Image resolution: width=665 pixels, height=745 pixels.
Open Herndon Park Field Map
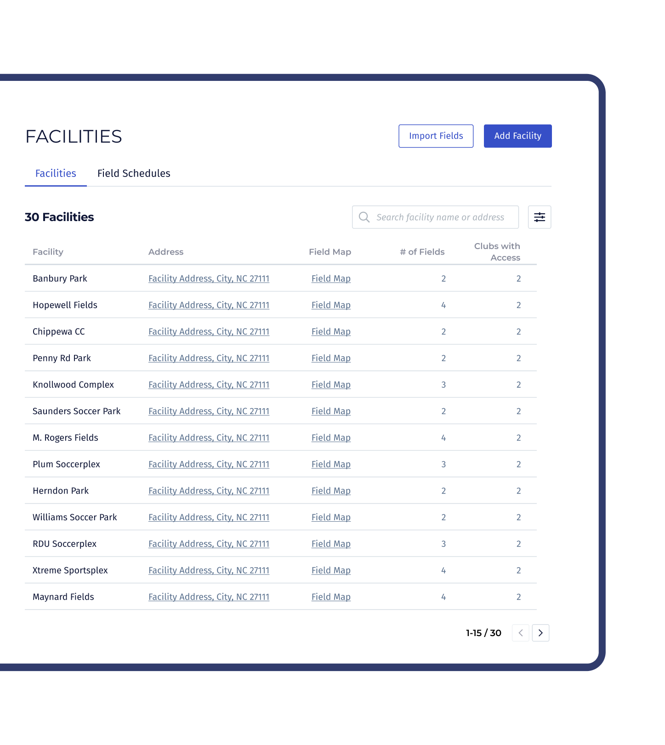point(331,491)
